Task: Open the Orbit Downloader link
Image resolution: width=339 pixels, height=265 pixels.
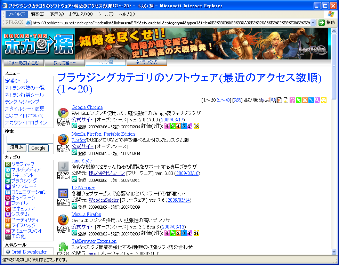Action: (x=29, y=252)
